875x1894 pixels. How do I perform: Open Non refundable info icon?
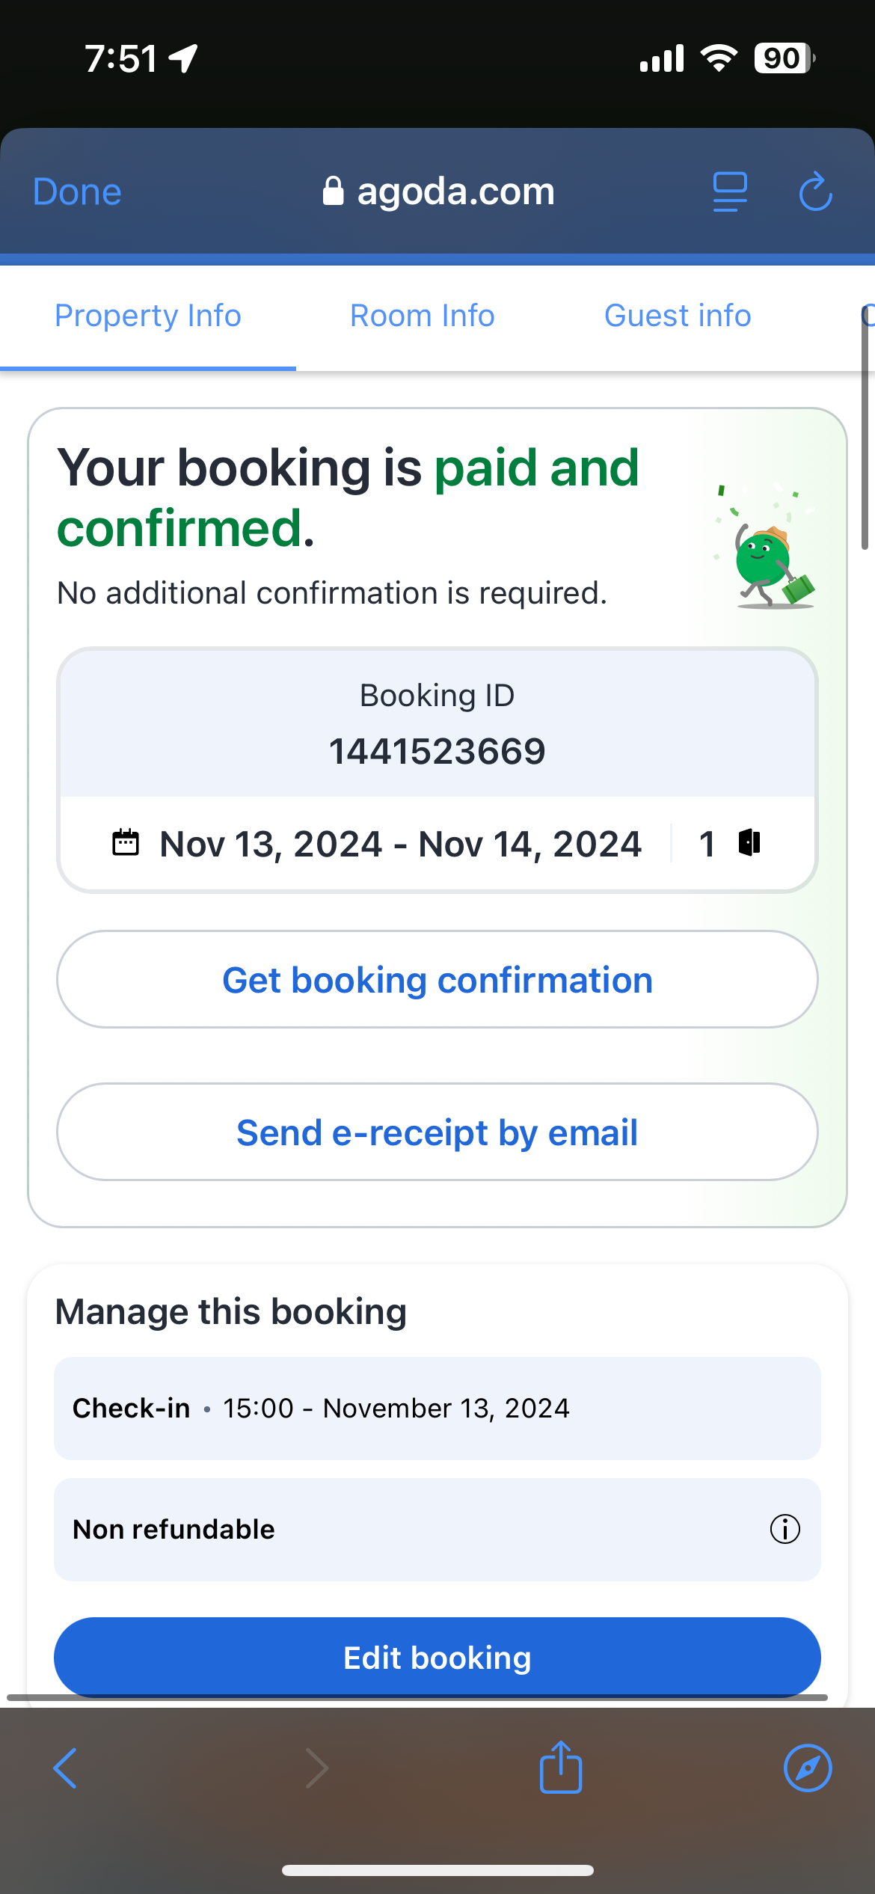(785, 1529)
